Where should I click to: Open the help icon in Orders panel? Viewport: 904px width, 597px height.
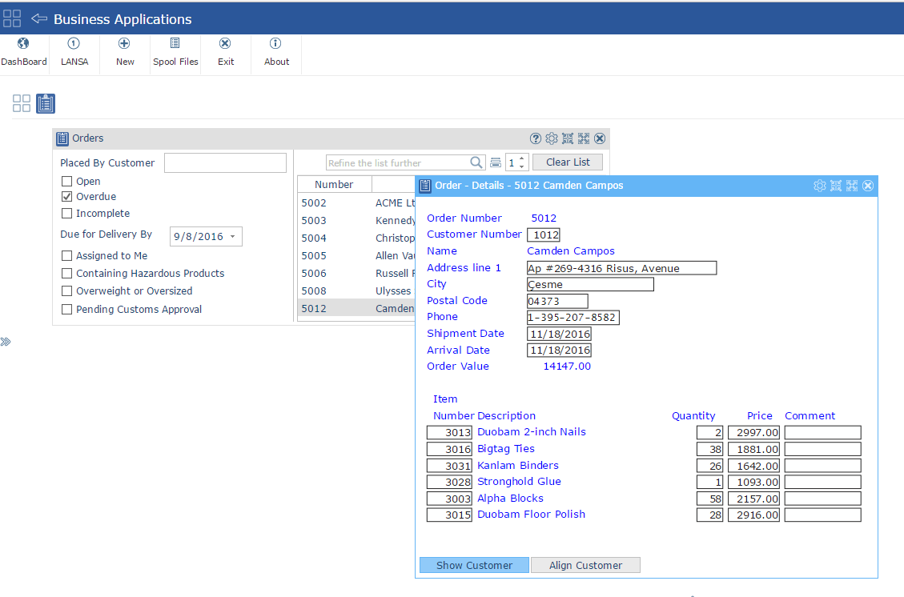536,138
